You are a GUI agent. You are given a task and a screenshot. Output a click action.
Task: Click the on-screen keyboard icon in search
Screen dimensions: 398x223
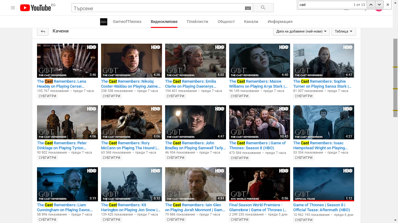click(x=248, y=8)
